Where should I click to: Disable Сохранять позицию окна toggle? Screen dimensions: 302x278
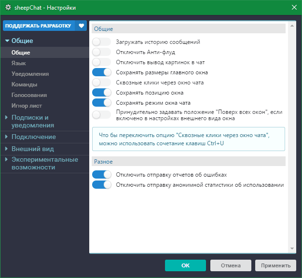pos(101,93)
